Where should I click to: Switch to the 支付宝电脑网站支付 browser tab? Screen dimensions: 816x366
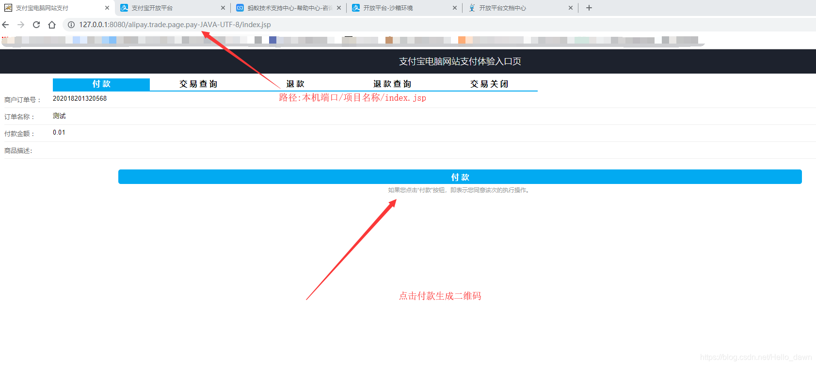(x=57, y=8)
